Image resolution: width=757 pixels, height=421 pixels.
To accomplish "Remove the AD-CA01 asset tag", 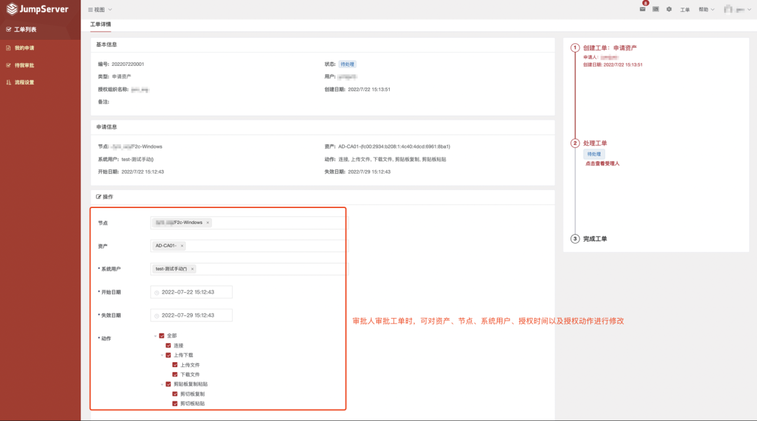I will click(x=182, y=246).
